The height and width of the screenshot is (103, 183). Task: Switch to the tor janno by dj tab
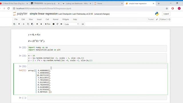coord(45,3)
